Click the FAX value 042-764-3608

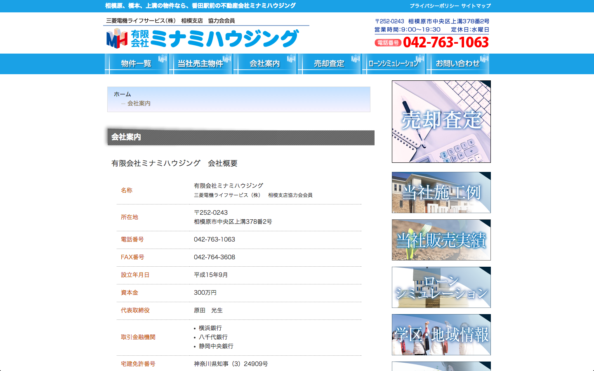point(214,257)
